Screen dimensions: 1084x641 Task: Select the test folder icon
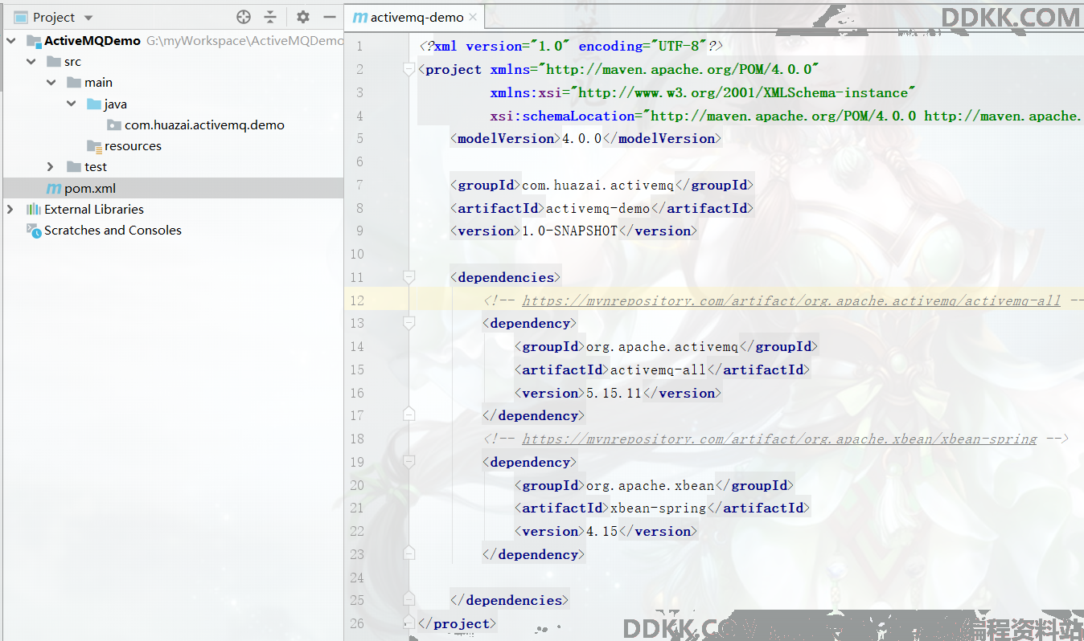[x=74, y=166]
